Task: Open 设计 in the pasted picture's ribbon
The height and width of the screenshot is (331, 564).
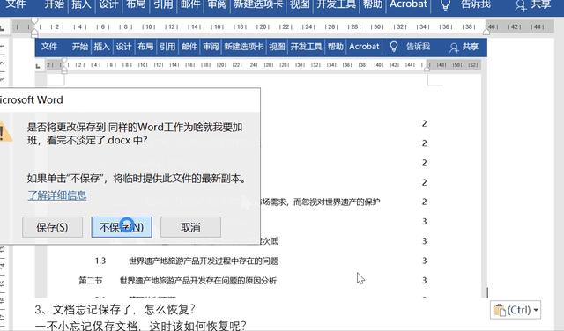Action: coord(123,47)
